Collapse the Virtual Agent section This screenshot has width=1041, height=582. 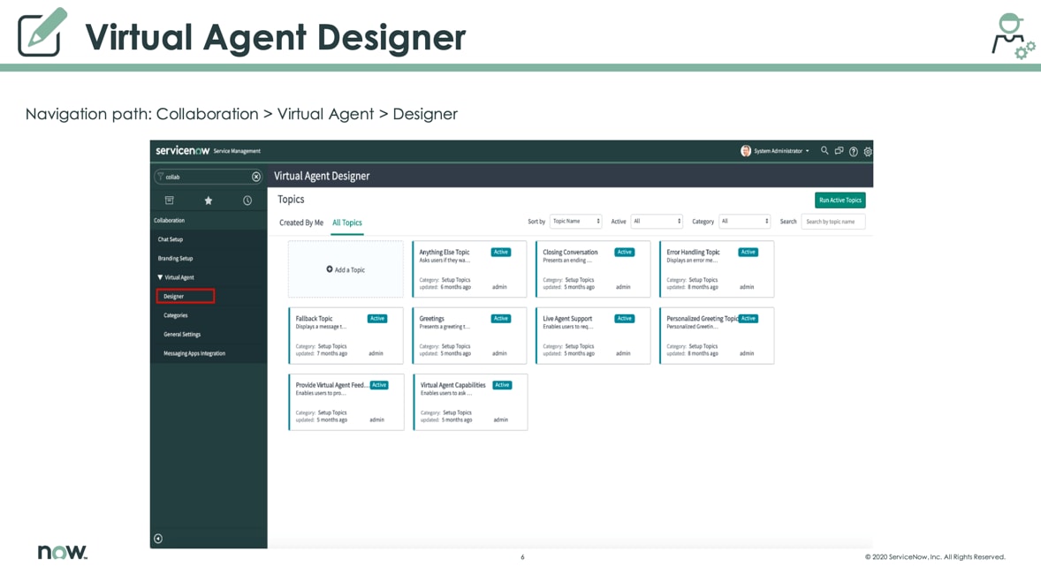(x=175, y=277)
